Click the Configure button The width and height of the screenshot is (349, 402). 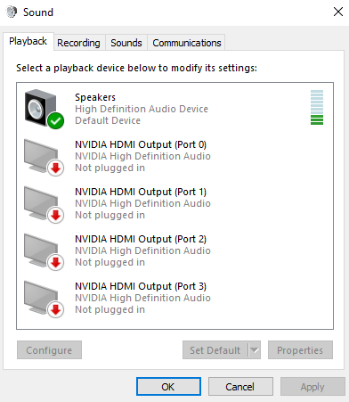click(49, 350)
